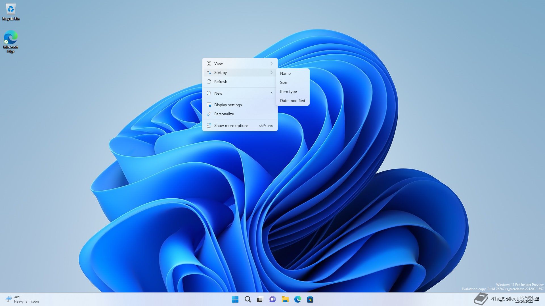Click the Sort by submenu chevron
This screenshot has width=545, height=306.
pyautogui.click(x=272, y=73)
